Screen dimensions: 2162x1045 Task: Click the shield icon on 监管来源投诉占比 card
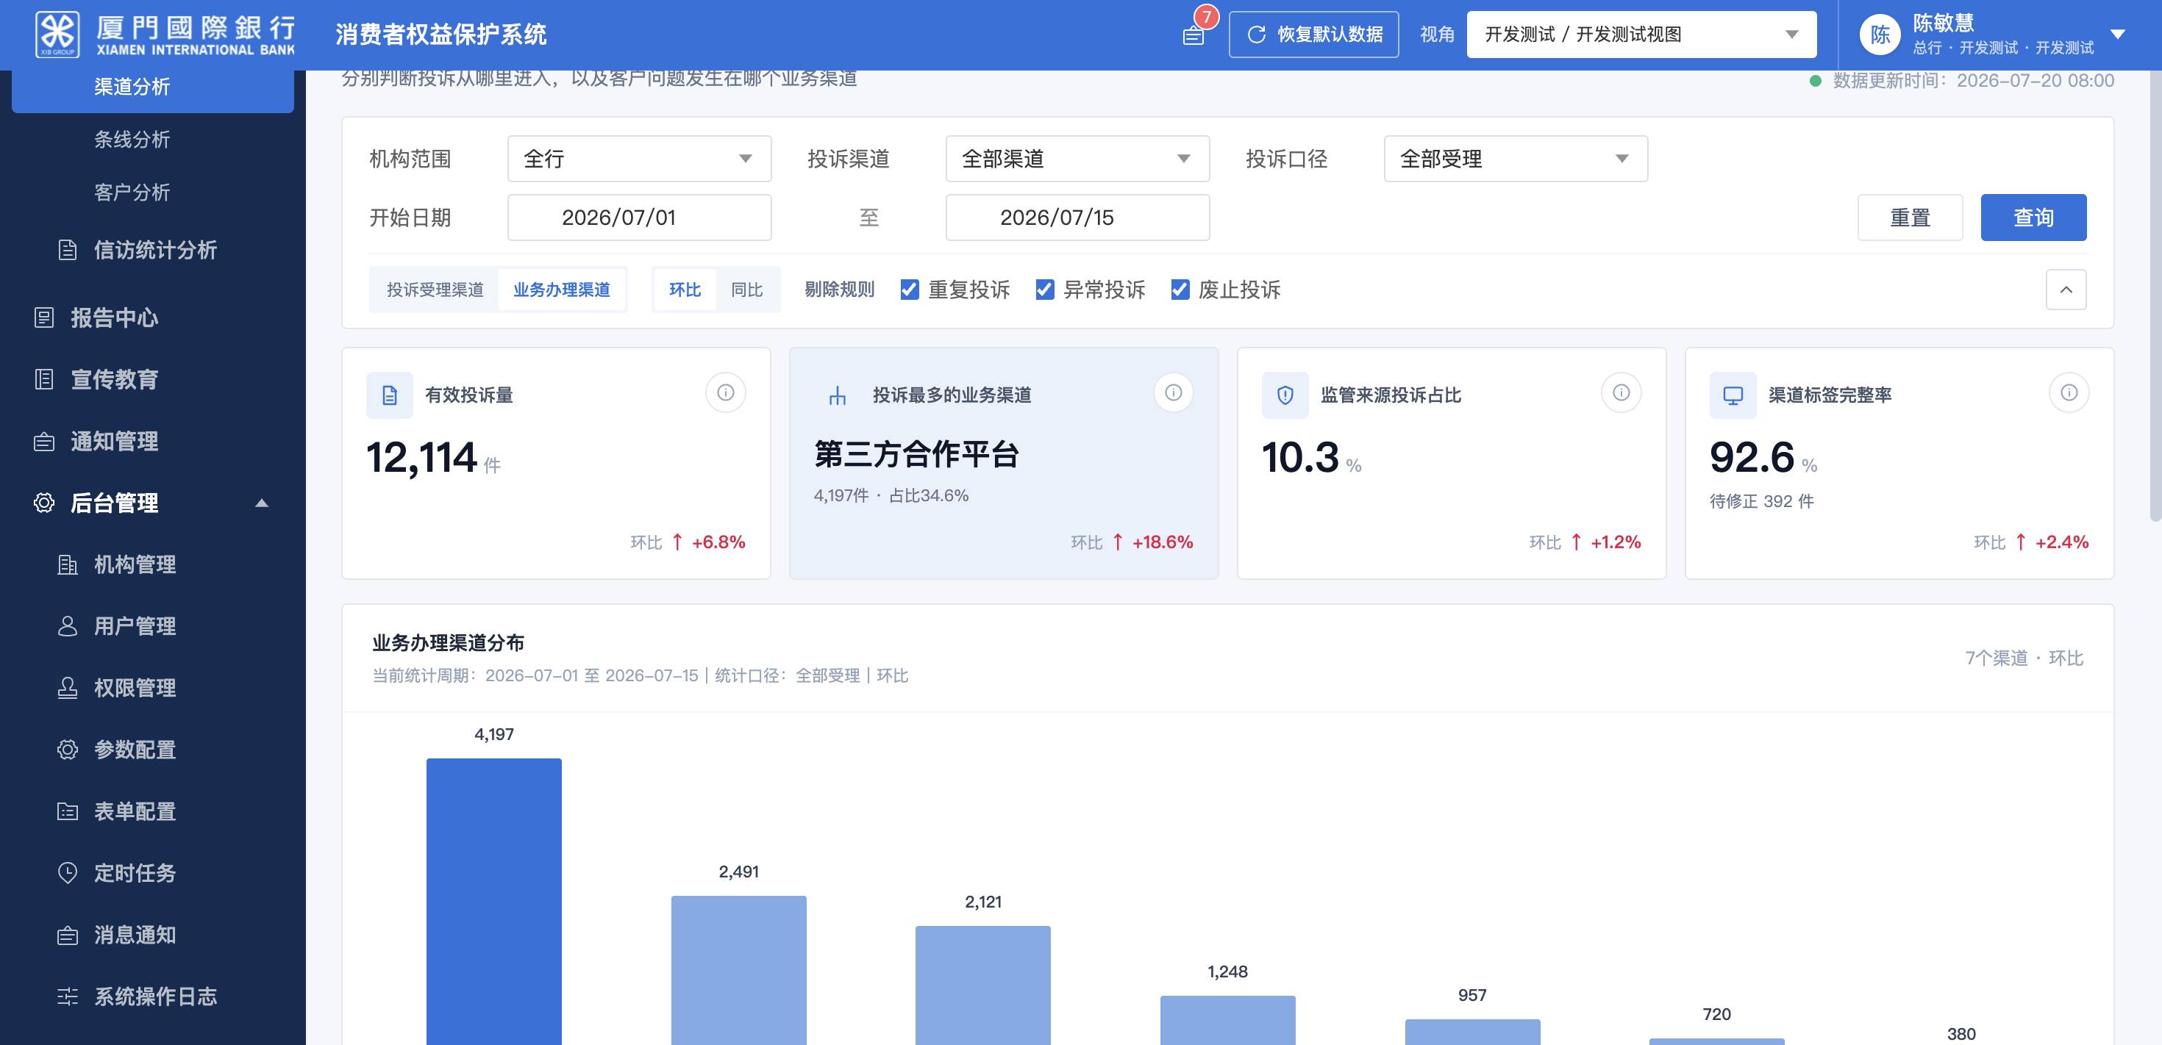click(x=1285, y=395)
